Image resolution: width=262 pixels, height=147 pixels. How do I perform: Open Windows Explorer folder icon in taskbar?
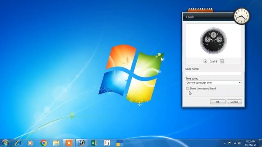[56, 143]
